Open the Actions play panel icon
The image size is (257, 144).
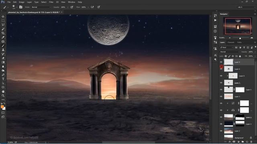point(215,20)
